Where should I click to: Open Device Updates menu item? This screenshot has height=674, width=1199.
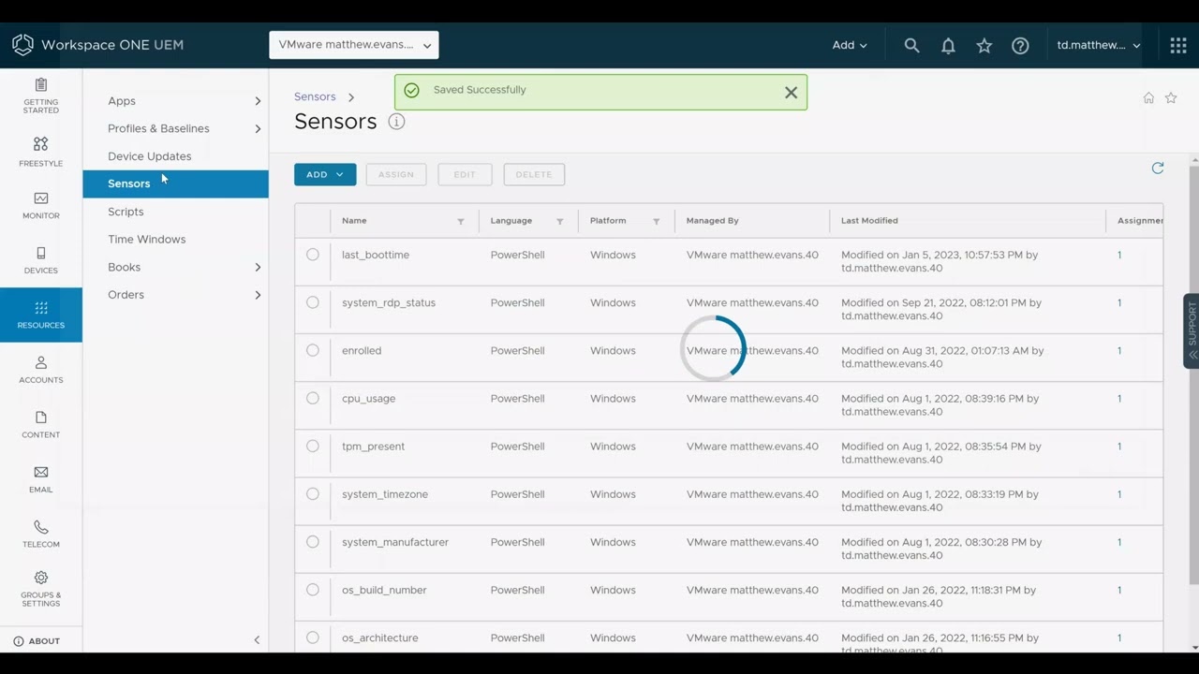coord(150,156)
